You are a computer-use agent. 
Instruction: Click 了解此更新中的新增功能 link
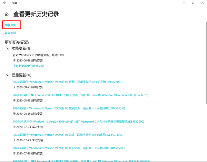coord(28,66)
